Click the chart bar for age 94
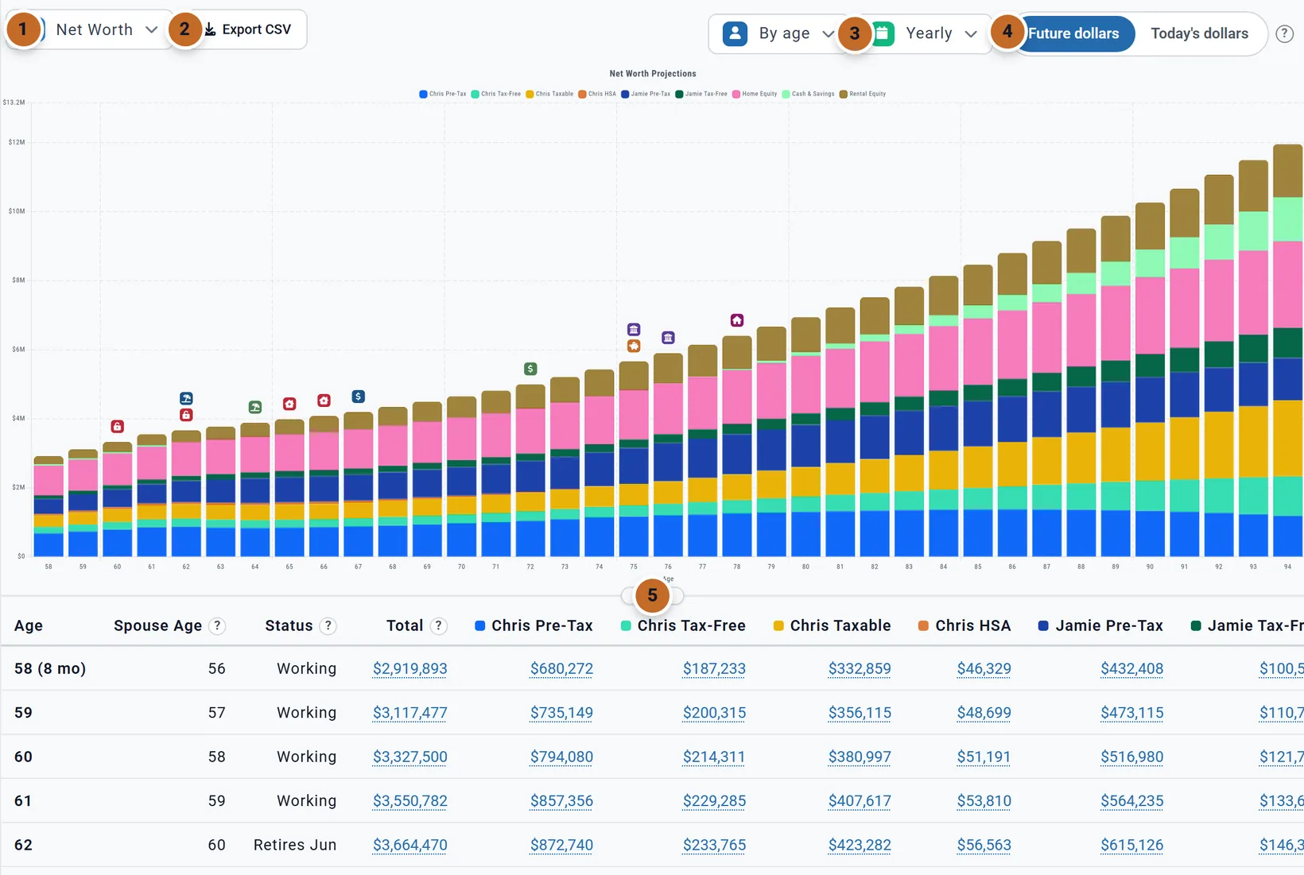 1287,350
